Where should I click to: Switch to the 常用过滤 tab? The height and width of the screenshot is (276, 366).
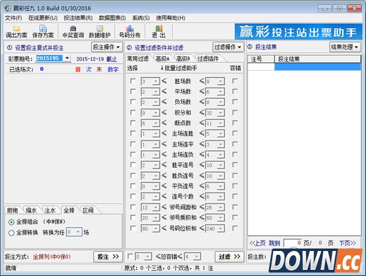point(138,59)
